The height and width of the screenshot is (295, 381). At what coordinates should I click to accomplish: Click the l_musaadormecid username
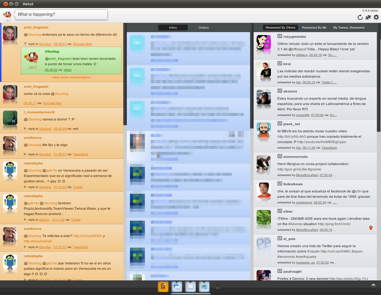39,112
